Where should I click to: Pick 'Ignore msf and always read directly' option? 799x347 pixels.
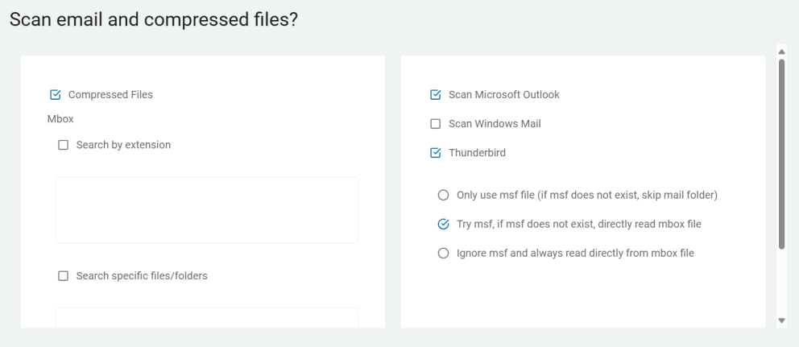click(x=442, y=253)
